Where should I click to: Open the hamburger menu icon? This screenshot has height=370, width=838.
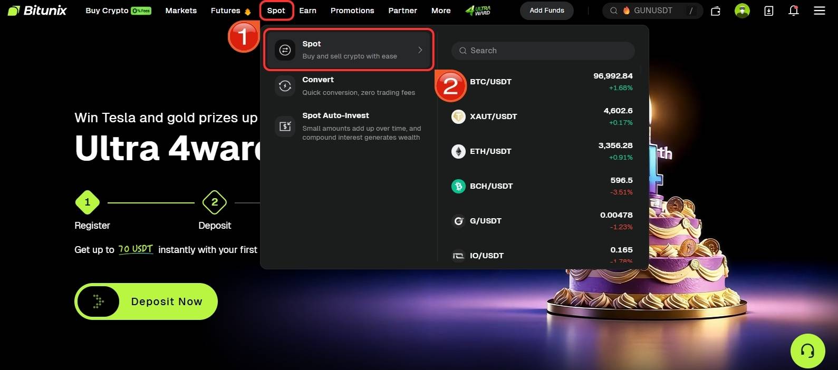[x=819, y=11]
